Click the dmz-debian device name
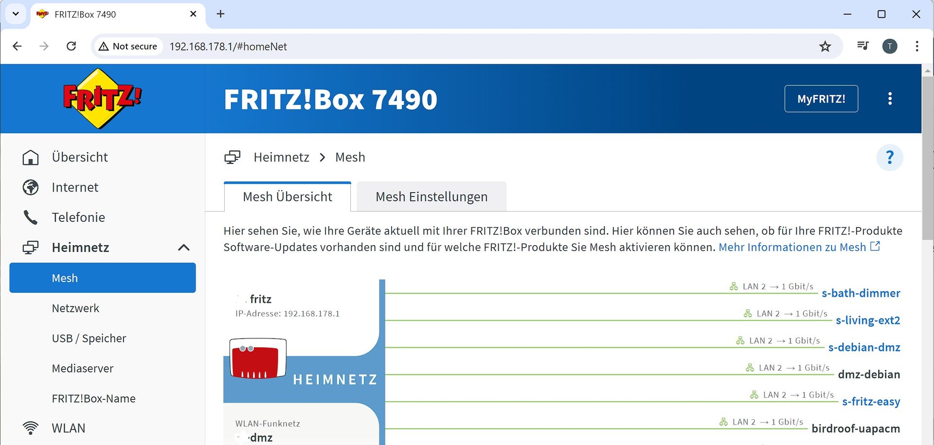The height and width of the screenshot is (445, 934). pos(869,374)
